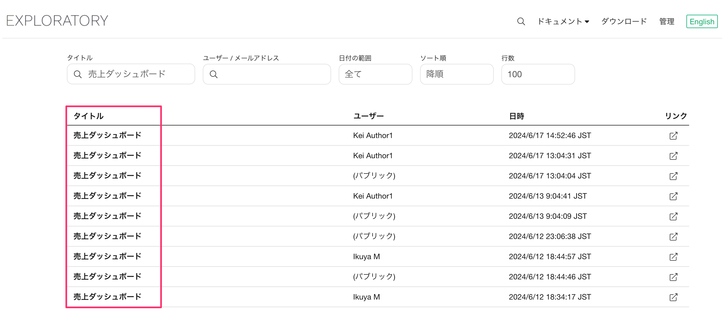Screen dimensions: 726x317
Task: Open the 行数 field showing 100
Action: point(538,74)
